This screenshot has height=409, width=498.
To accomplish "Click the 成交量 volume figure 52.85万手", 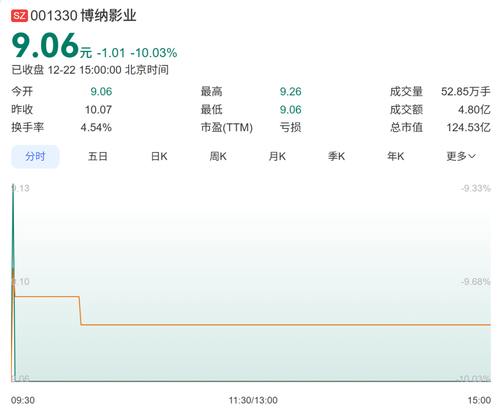I will (465, 91).
